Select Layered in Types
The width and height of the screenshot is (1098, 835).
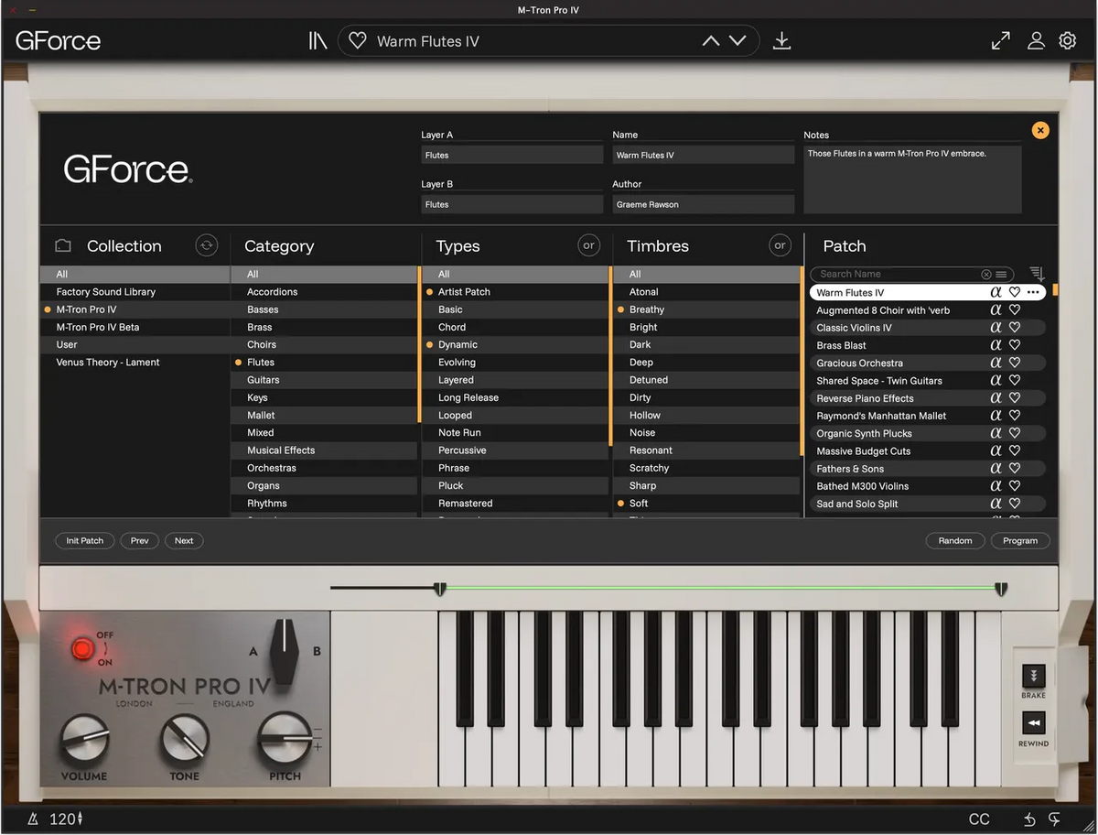point(515,380)
